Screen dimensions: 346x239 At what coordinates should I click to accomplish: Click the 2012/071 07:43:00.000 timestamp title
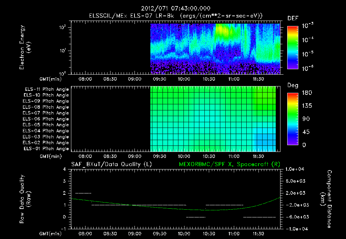(x=176, y=8)
